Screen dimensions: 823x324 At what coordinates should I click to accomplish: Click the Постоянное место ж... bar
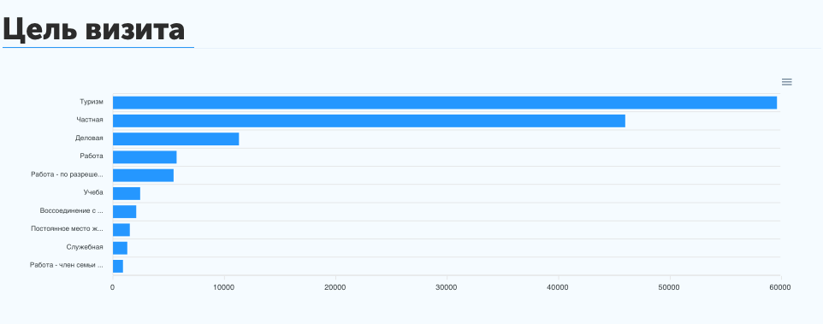(x=121, y=230)
